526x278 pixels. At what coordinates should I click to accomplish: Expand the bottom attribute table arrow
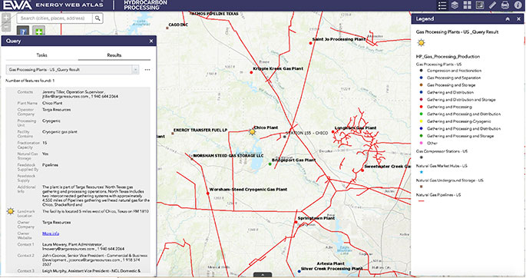(x=263, y=275)
